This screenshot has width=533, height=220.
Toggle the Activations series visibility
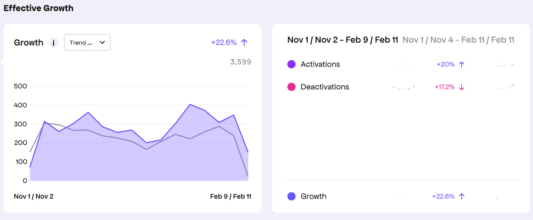click(320, 64)
